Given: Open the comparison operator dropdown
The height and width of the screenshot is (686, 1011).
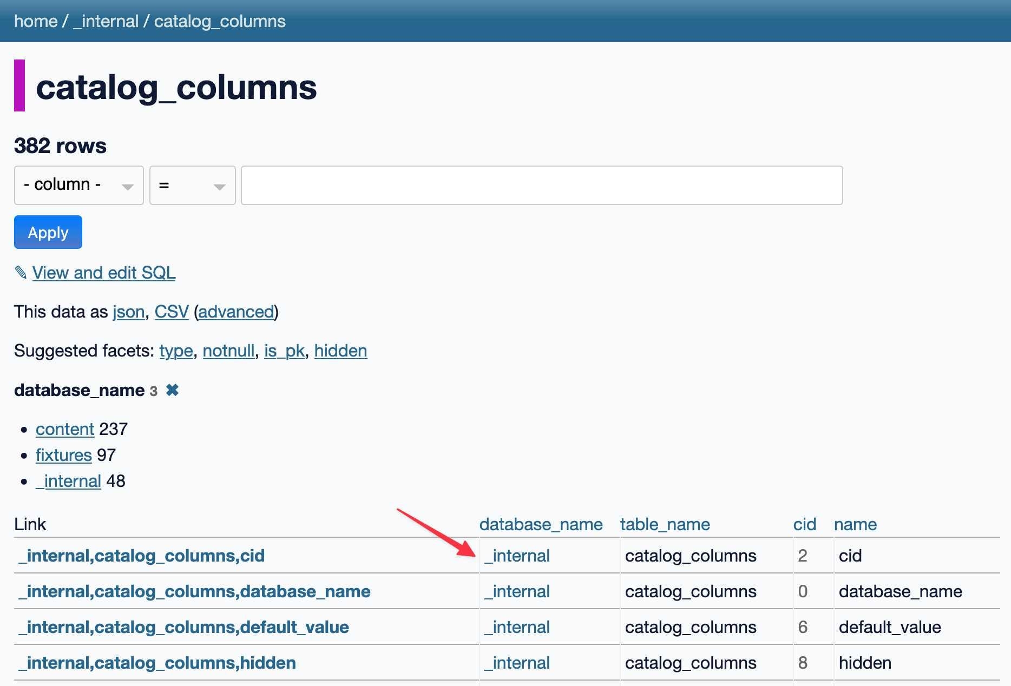Looking at the screenshot, I should coord(192,186).
